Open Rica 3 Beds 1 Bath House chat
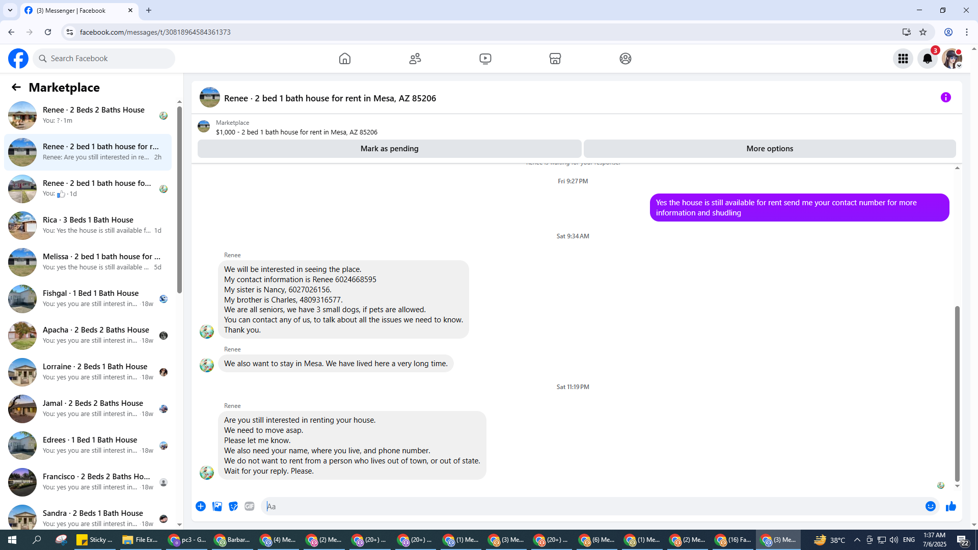978x550 pixels. (88, 225)
